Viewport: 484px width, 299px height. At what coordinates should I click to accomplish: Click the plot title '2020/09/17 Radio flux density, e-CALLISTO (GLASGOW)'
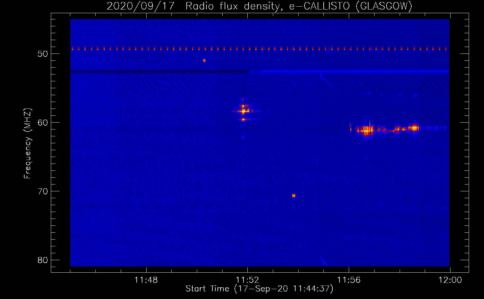(x=259, y=6)
